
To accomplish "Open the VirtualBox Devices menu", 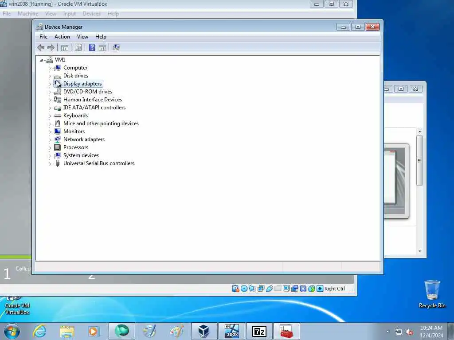I will (91, 14).
